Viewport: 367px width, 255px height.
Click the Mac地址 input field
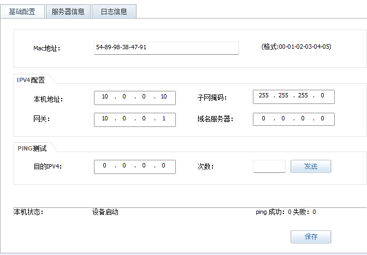click(167, 48)
